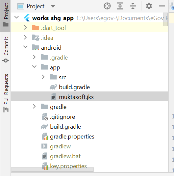The image size is (174, 176).
Task: Collapse the app folder chevron
Action: click(x=34, y=66)
